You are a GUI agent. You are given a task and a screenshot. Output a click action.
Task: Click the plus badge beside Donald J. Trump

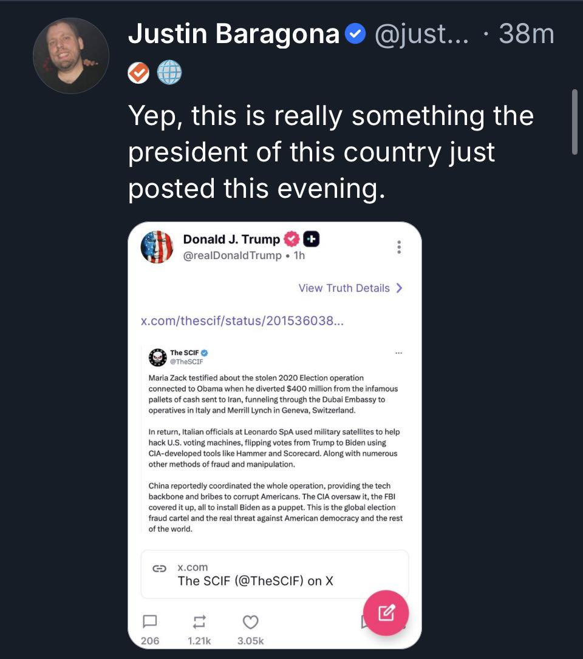tap(312, 240)
